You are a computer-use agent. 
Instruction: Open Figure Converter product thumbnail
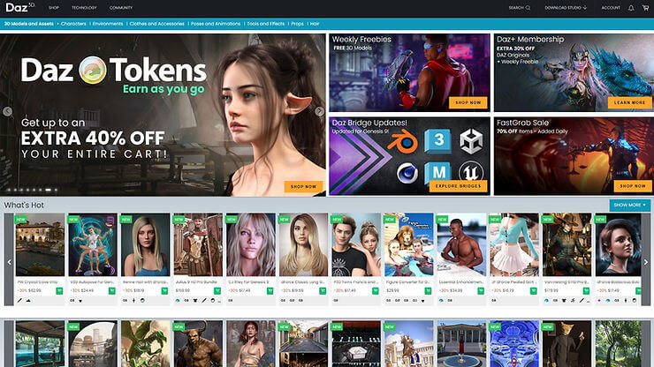coord(408,245)
